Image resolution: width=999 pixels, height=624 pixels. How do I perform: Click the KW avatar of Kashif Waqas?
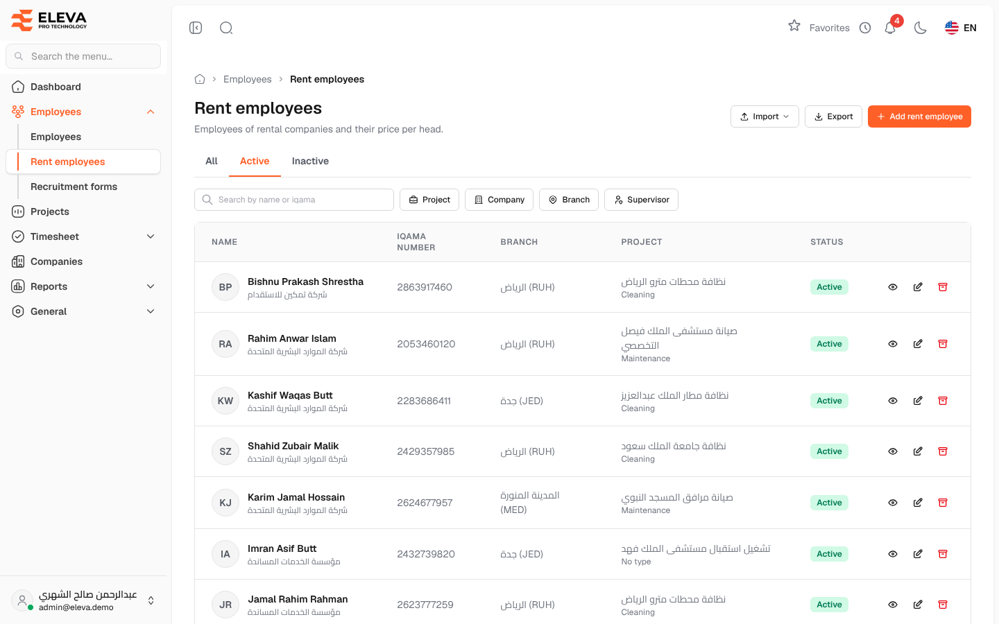click(x=225, y=401)
